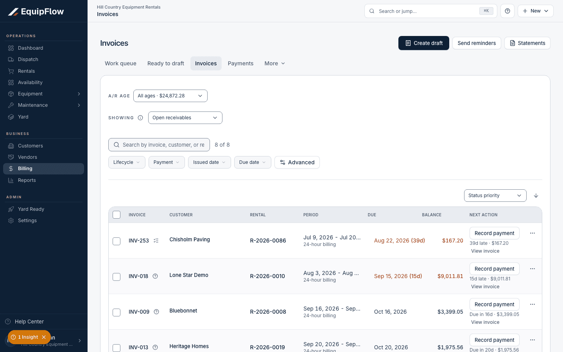Open the Status priority sort dropdown

[495, 196]
